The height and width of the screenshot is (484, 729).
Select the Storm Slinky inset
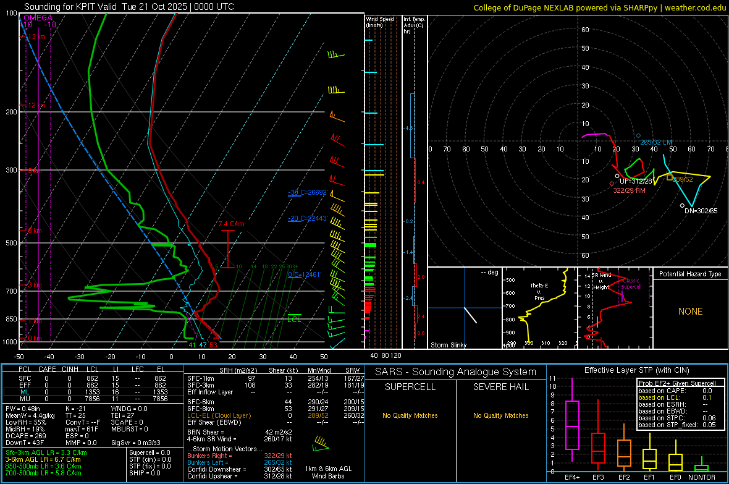tap(465, 308)
